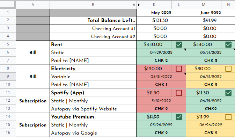Check the May 2022 Electricity paid checkbox

point(179,69)
